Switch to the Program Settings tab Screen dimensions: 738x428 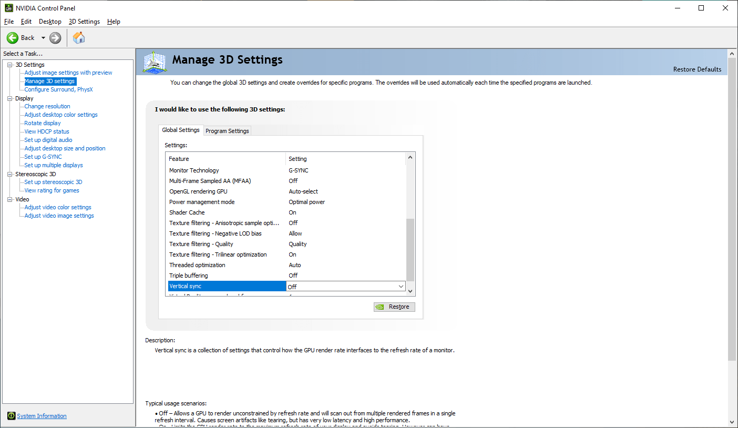[227, 131]
